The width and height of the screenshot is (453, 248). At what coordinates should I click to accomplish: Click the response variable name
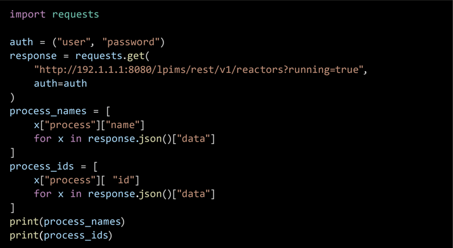[33, 56]
